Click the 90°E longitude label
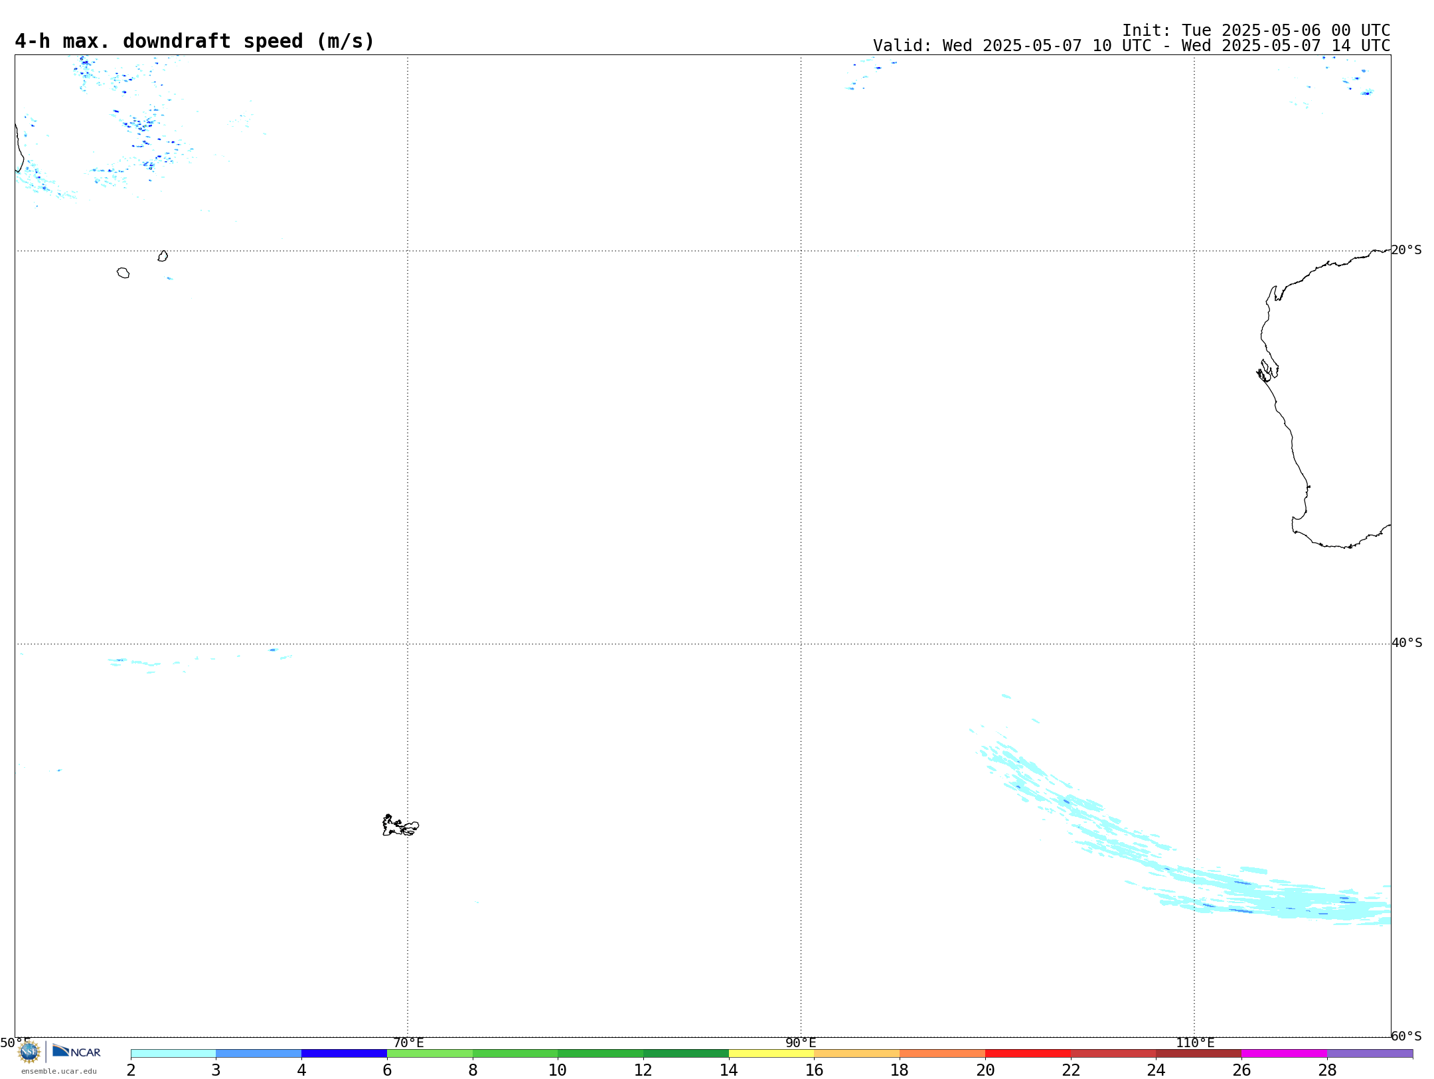 click(801, 1043)
